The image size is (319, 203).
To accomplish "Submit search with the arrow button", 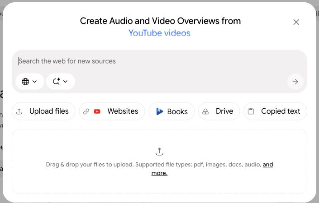I will click(x=295, y=82).
